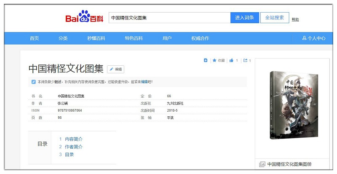
Task: Click the pencil 编辑 button beside title
Action: 115,69
